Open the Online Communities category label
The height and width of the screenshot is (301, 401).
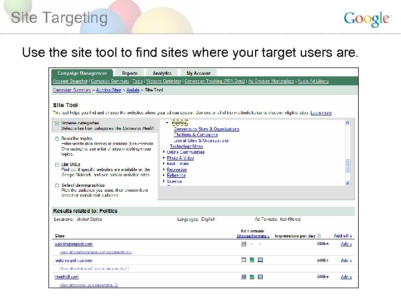pos(185,152)
